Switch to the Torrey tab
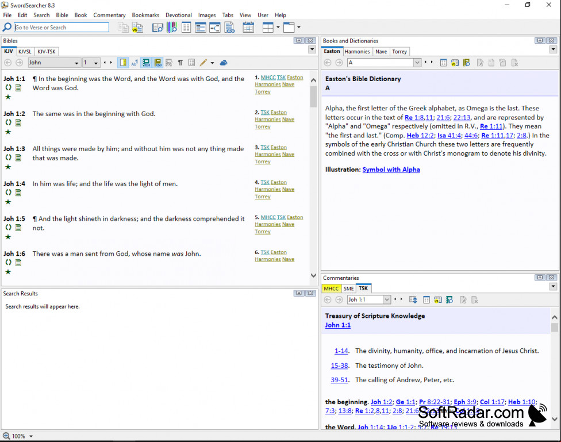 click(399, 52)
